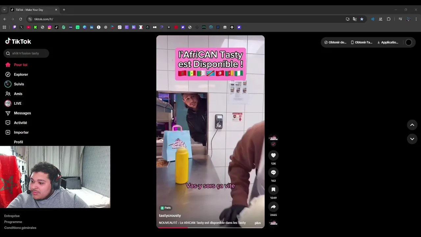Close the TikTok browser tab
Viewport: 421px width, 237px height.
tap(56, 10)
